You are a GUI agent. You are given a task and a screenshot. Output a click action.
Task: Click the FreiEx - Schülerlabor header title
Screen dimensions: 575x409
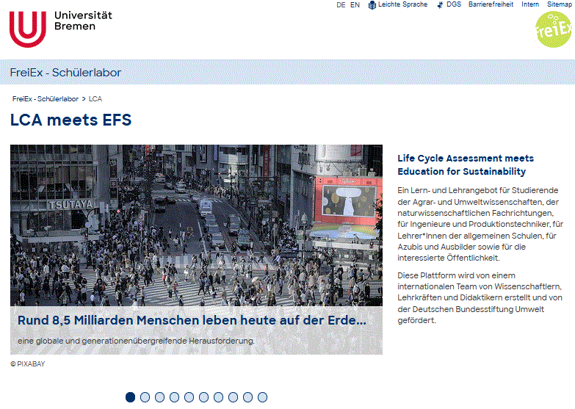[65, 73]
